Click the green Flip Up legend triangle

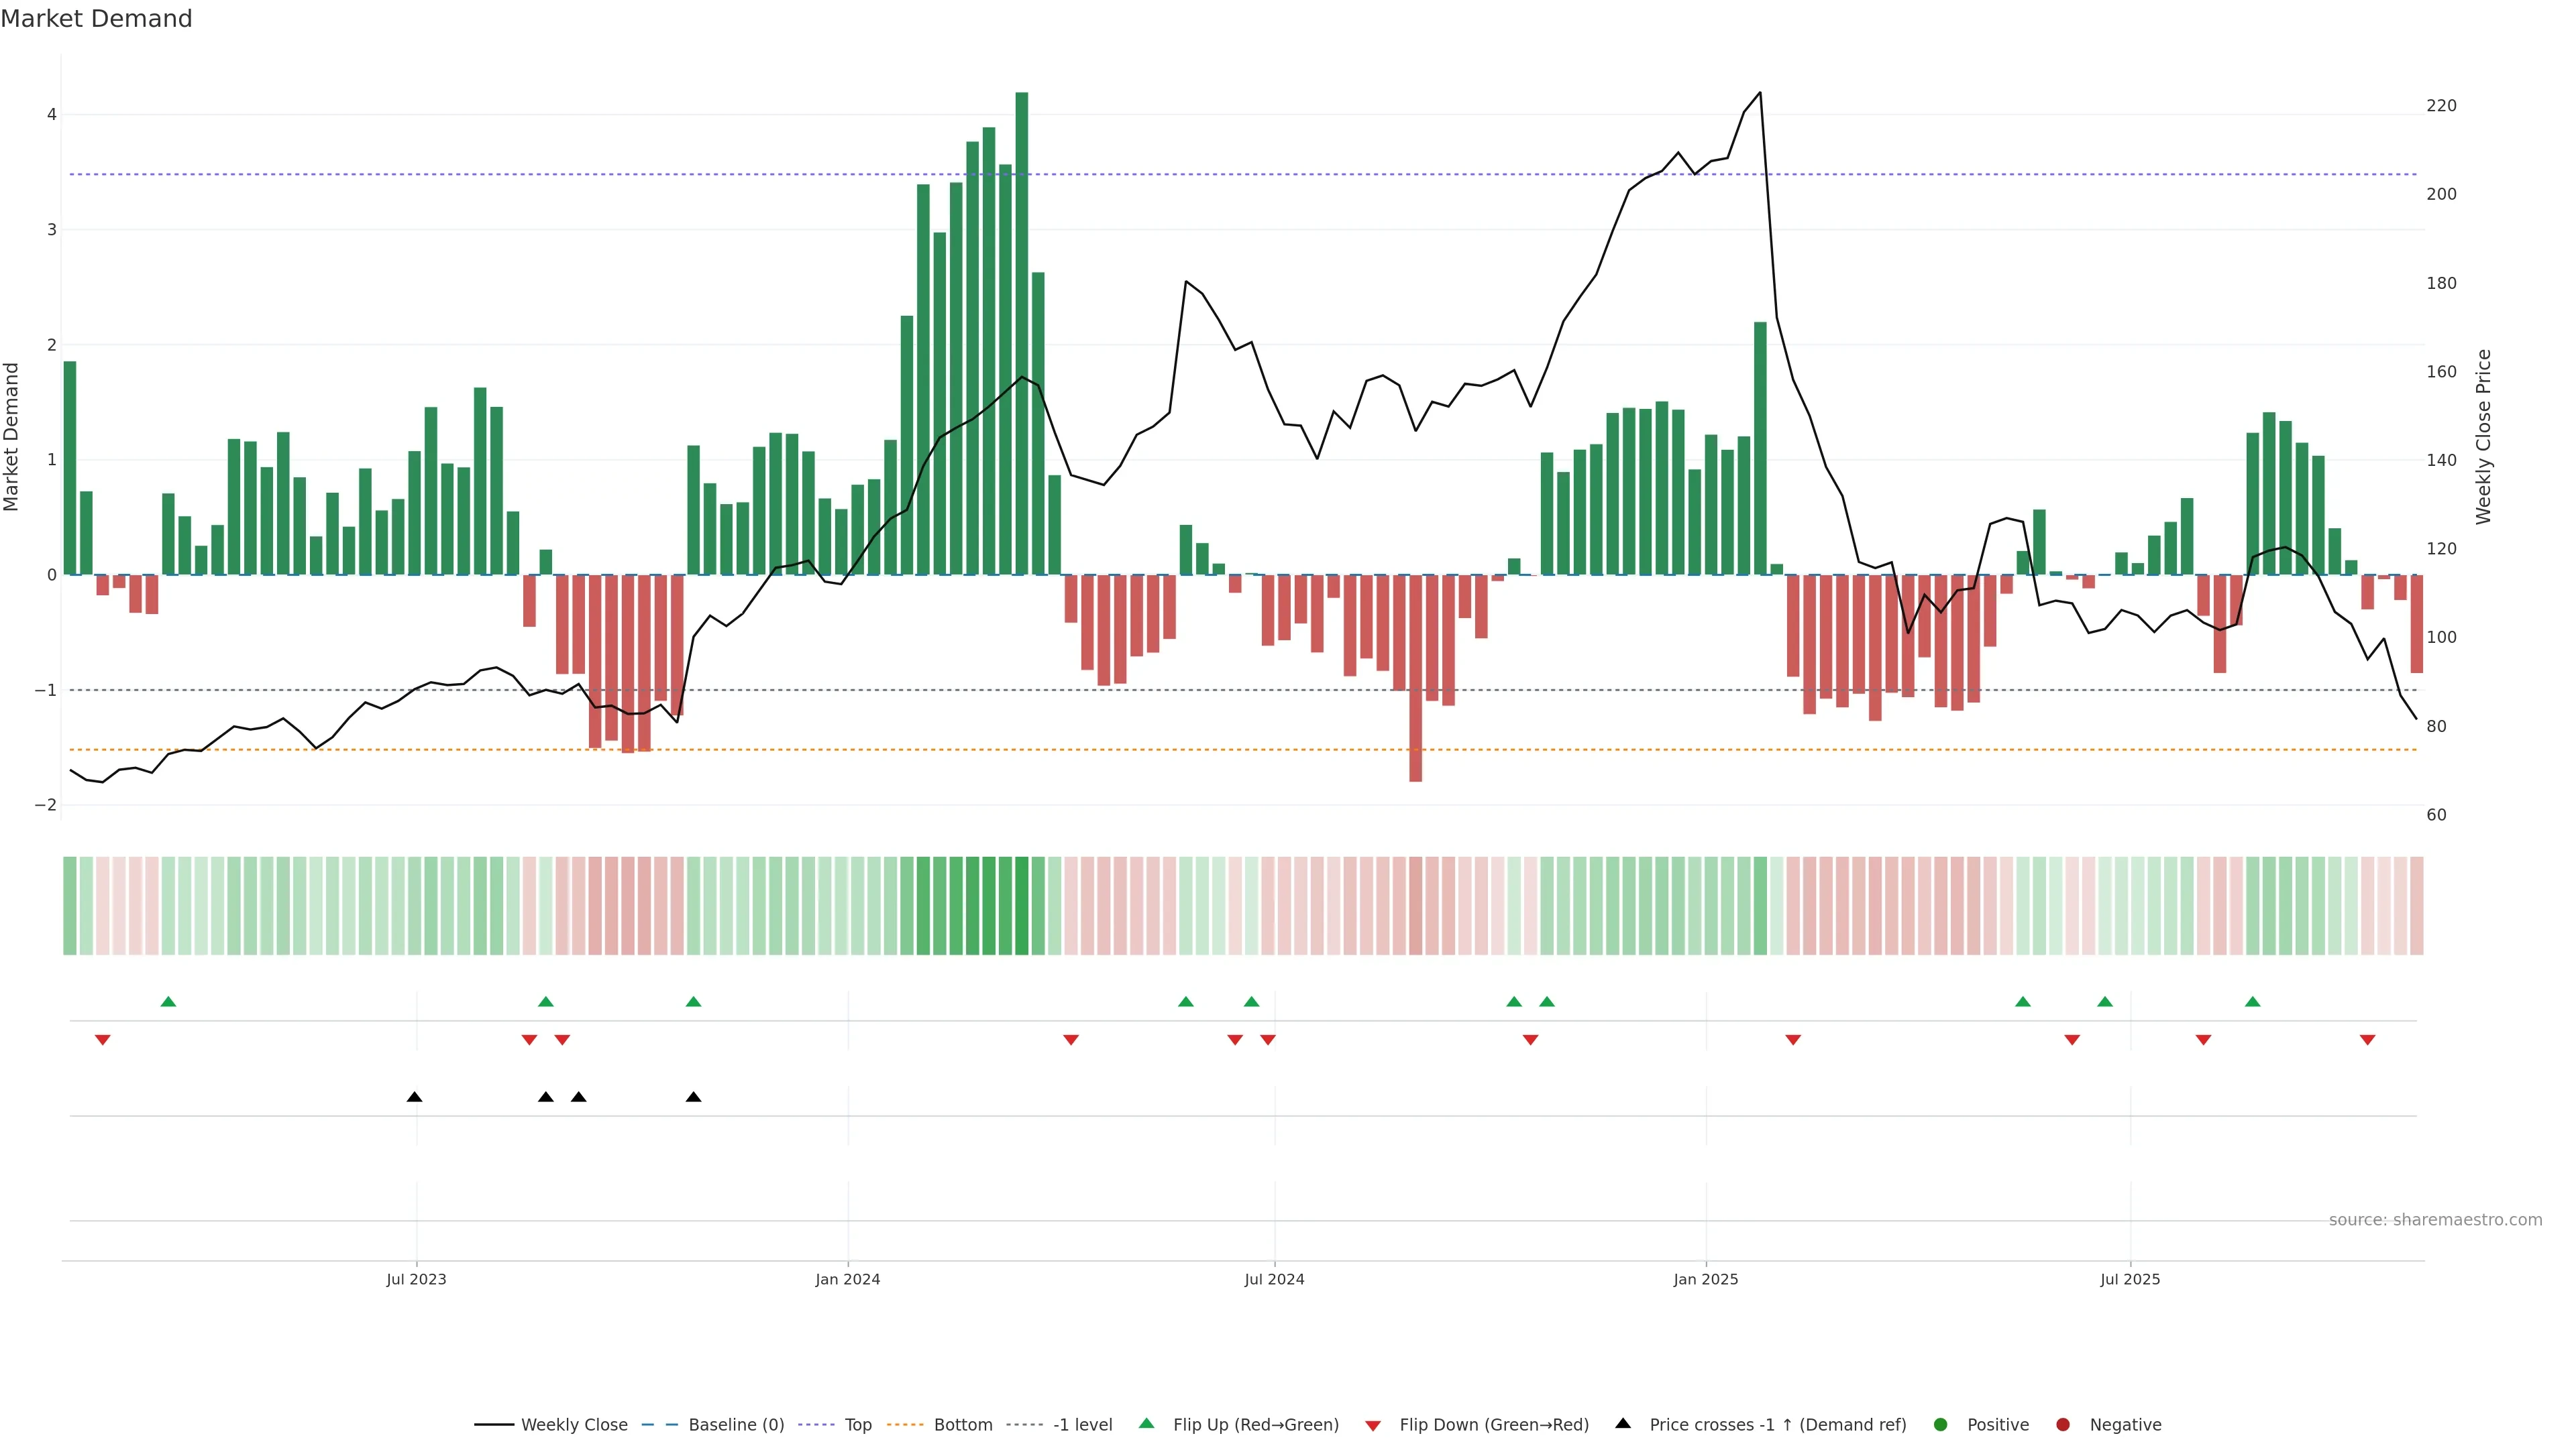tap(1147, 1424)
